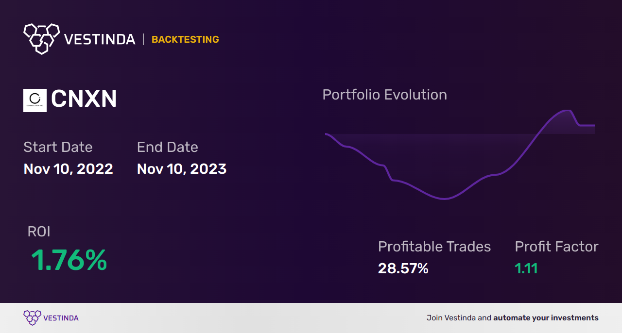
Task: Click the green 1.76% ROI value
Action: [x=69, y=260]
